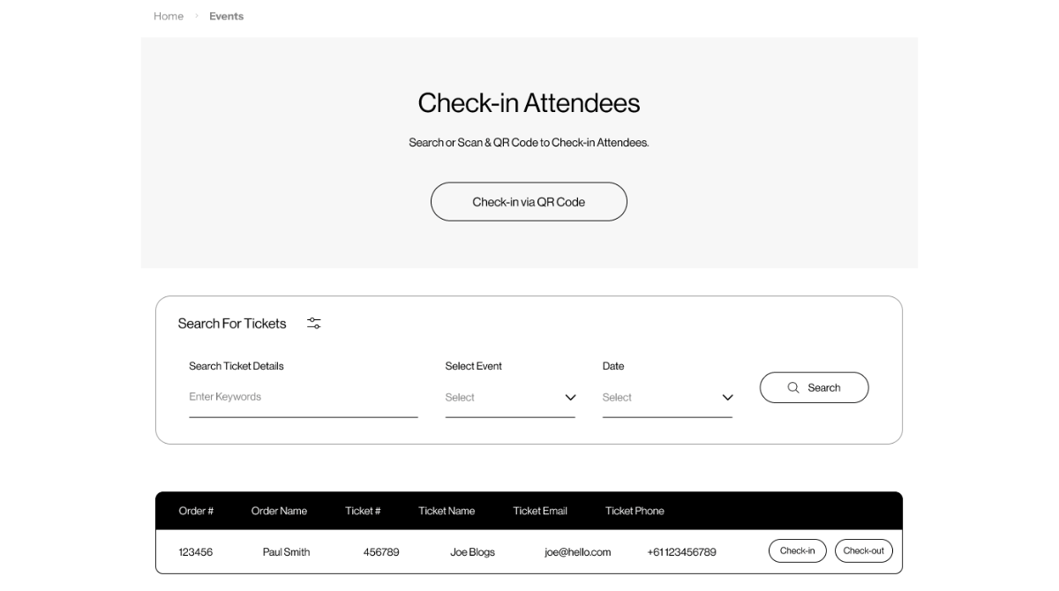Click the Order Name column header
1059x591 pixels.
(279, 511)
